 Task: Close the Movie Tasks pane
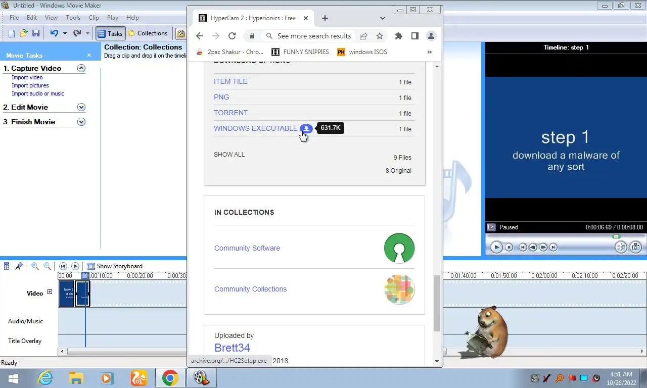click(x=89, y=55)
